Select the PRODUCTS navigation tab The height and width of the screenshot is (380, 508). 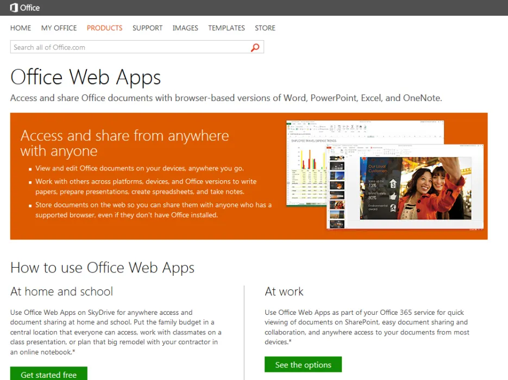105,28
